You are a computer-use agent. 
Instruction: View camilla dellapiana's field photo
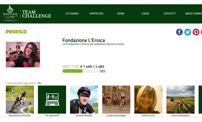(x=181, y=100)
